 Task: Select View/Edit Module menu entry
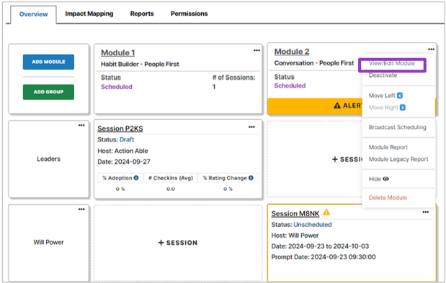click(392, 63)
